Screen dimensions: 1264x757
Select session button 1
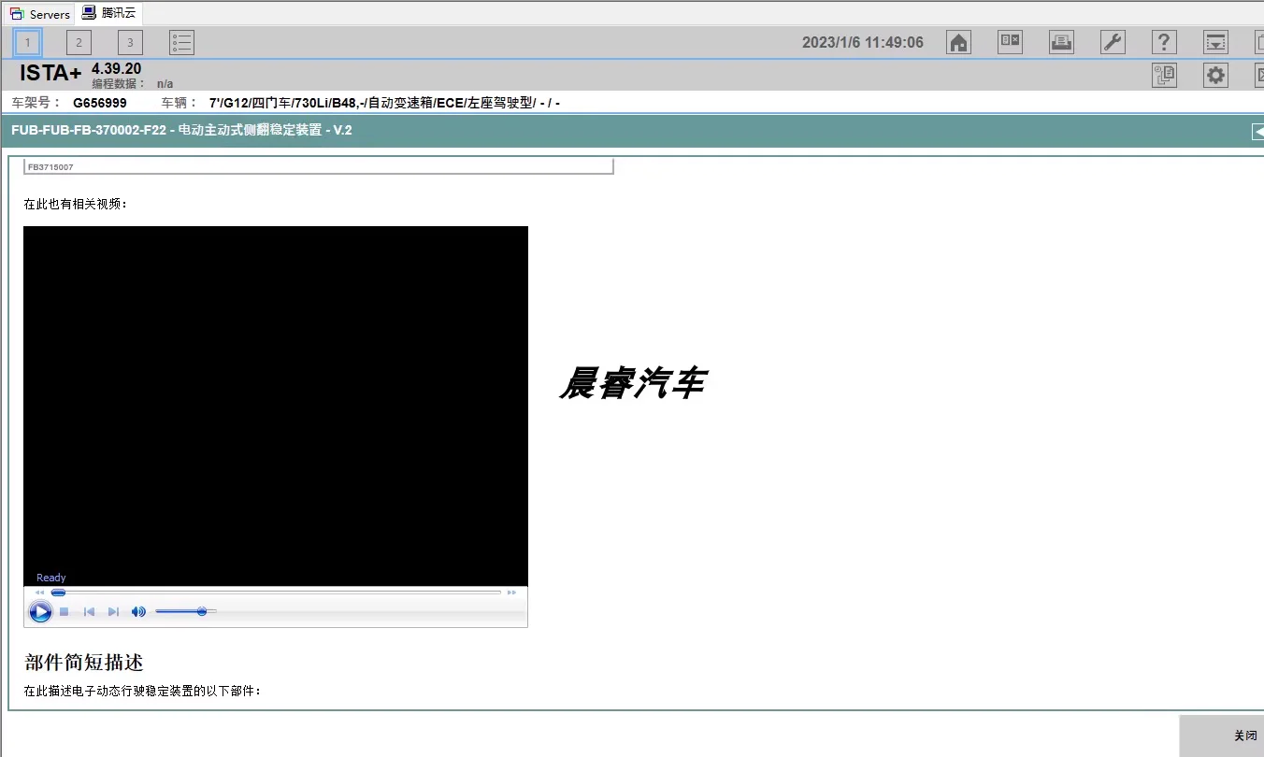tap(28, 42)
